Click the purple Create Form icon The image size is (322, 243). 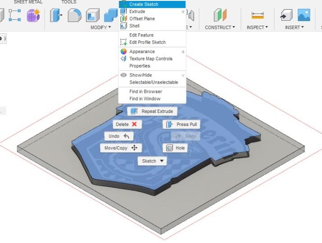tap(33, 15)
